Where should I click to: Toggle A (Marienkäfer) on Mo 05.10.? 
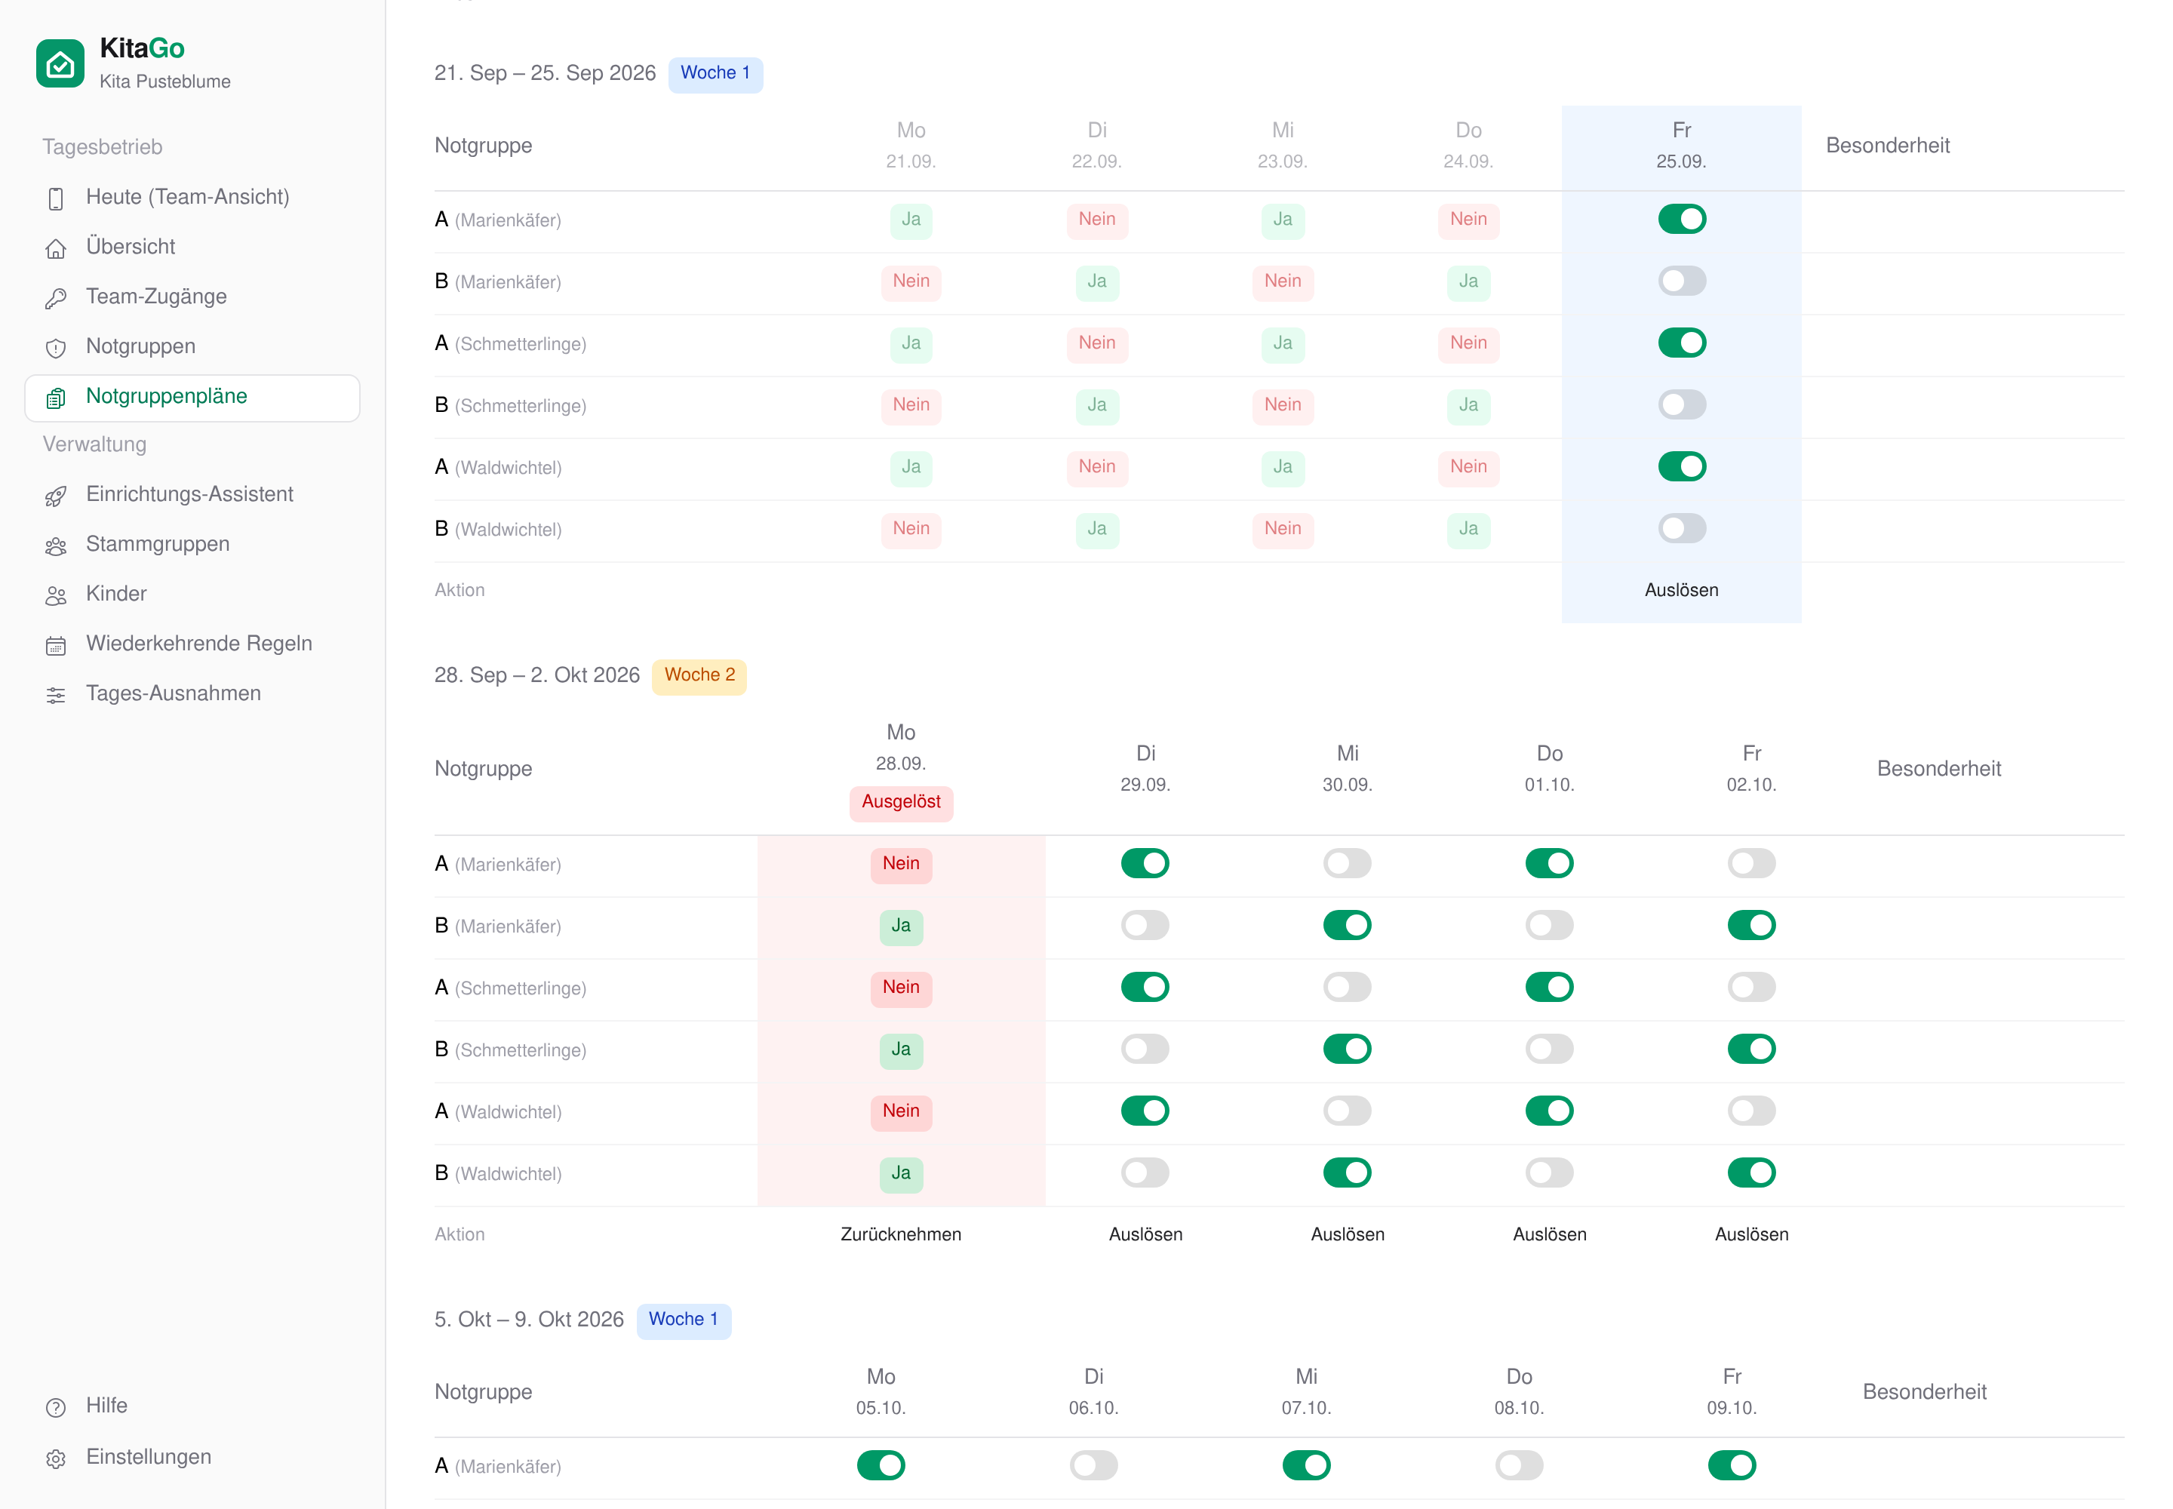point(881,1465)
